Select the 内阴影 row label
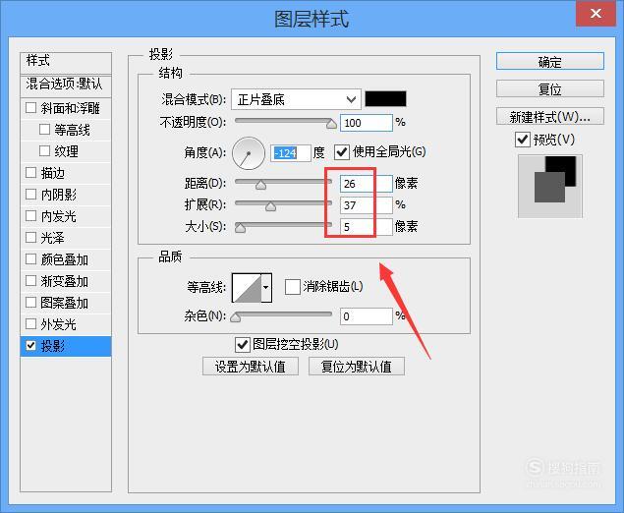The width and height of the screenshot is (624, 513). tap(59, 195)
